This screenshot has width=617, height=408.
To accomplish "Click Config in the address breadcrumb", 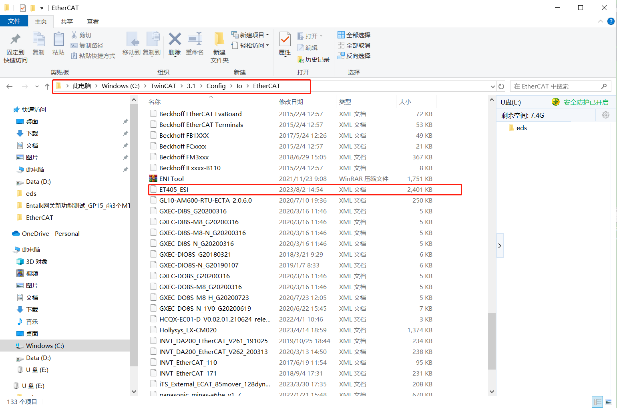I will click(216, 86).
